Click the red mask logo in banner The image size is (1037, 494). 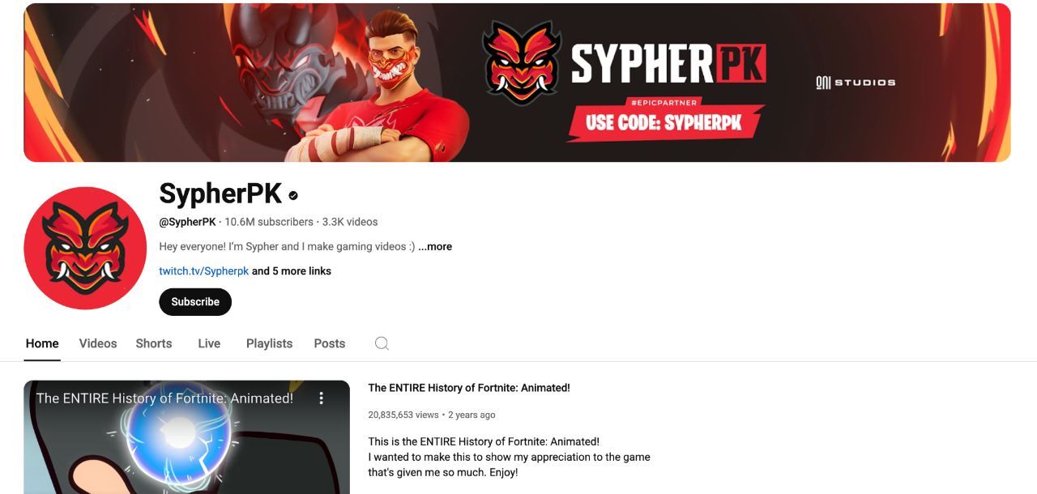pyautogui.click(x=522, y=63)
